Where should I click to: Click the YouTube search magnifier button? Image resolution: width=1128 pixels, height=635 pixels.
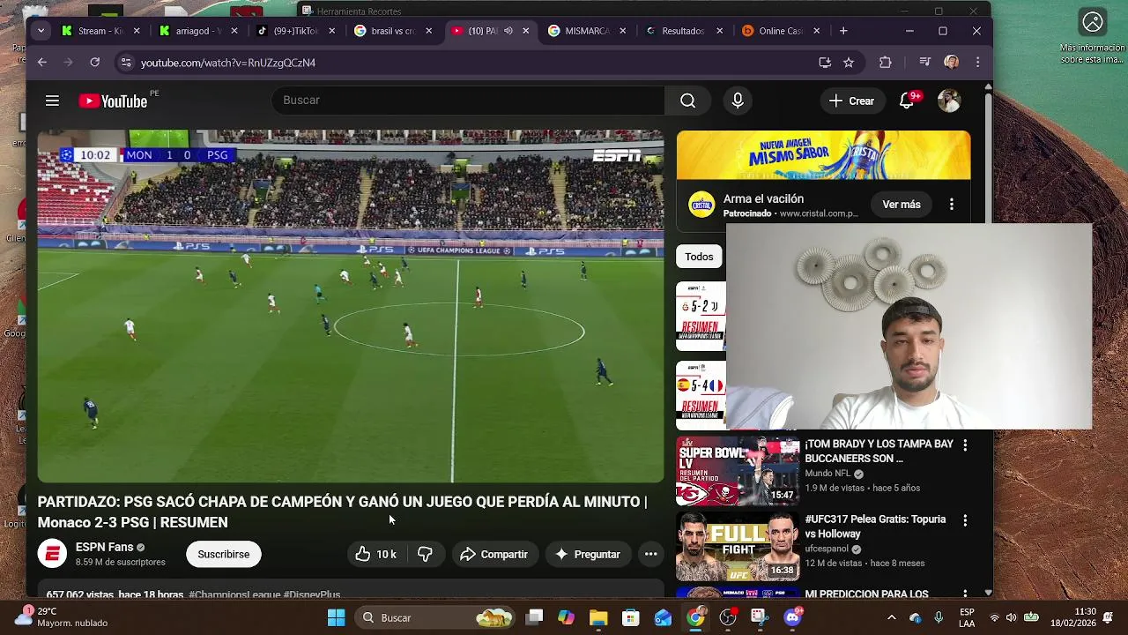click(x=688, y=101)
